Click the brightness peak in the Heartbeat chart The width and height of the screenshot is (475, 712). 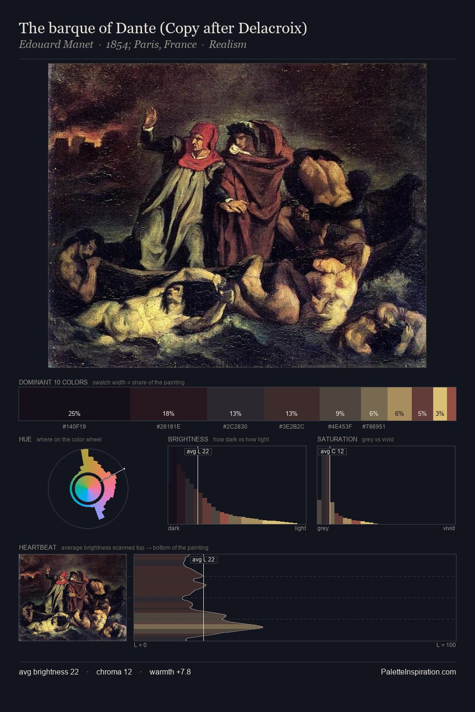click(x=262, y=627)
